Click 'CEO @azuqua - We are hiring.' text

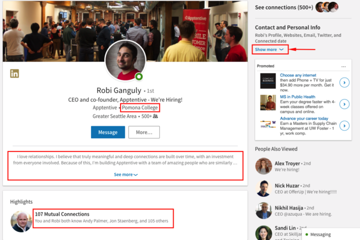(303, 214)
